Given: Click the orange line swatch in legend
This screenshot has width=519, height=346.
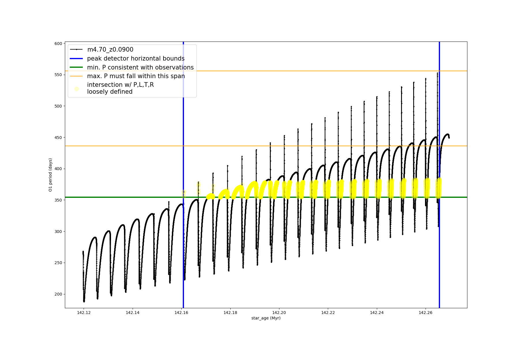Looking at the screenshot, I should pyautogui.click(x=76, y=76).
